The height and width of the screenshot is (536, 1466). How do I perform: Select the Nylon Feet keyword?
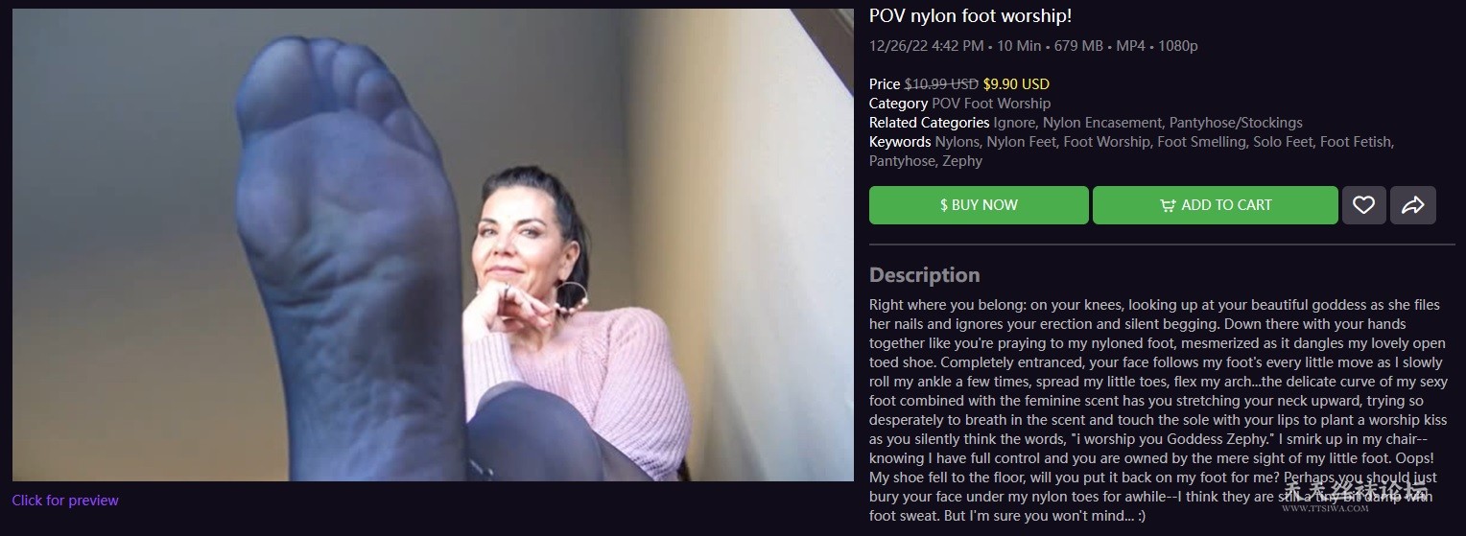click(x=1021, y=142)
